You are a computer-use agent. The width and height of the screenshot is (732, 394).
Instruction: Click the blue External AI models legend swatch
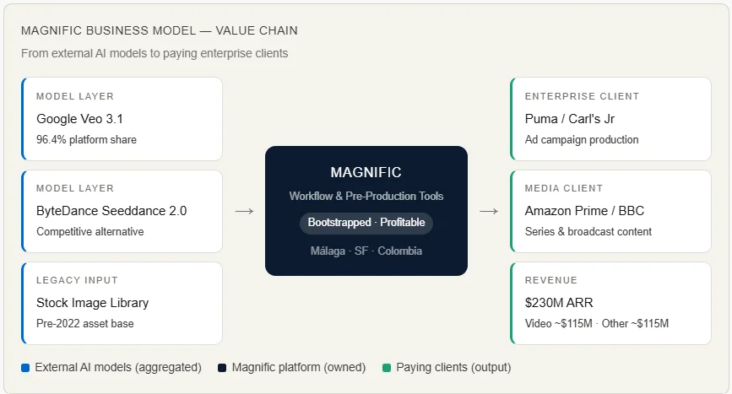(x=25, y=368)
